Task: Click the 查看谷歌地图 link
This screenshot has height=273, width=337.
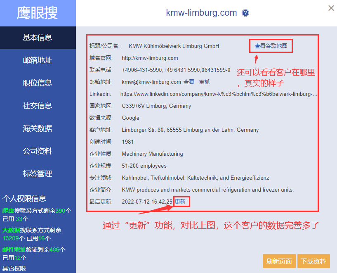Action: point(271,46)
